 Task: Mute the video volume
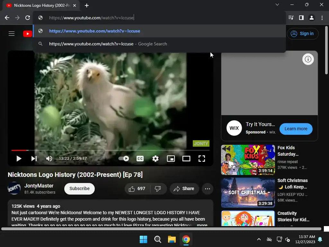coord(49,159)
